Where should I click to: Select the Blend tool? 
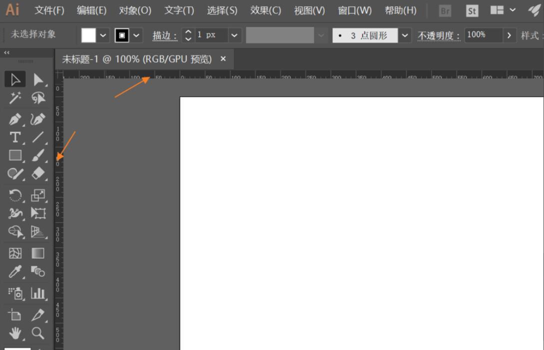click(38, 271)
